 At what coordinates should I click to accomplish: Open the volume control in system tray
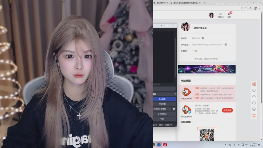pyautogui.click(x=246, y=145)
